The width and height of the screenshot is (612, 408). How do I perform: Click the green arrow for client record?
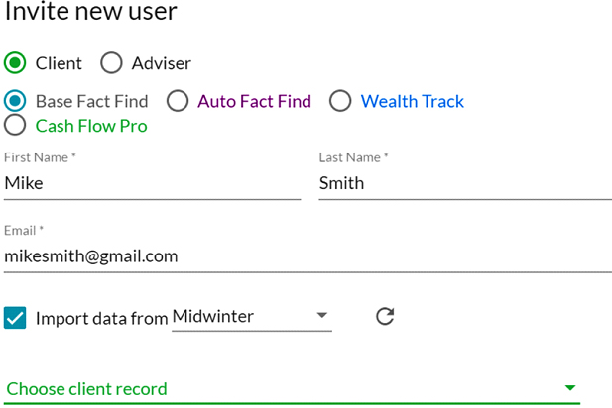point(570,389)
